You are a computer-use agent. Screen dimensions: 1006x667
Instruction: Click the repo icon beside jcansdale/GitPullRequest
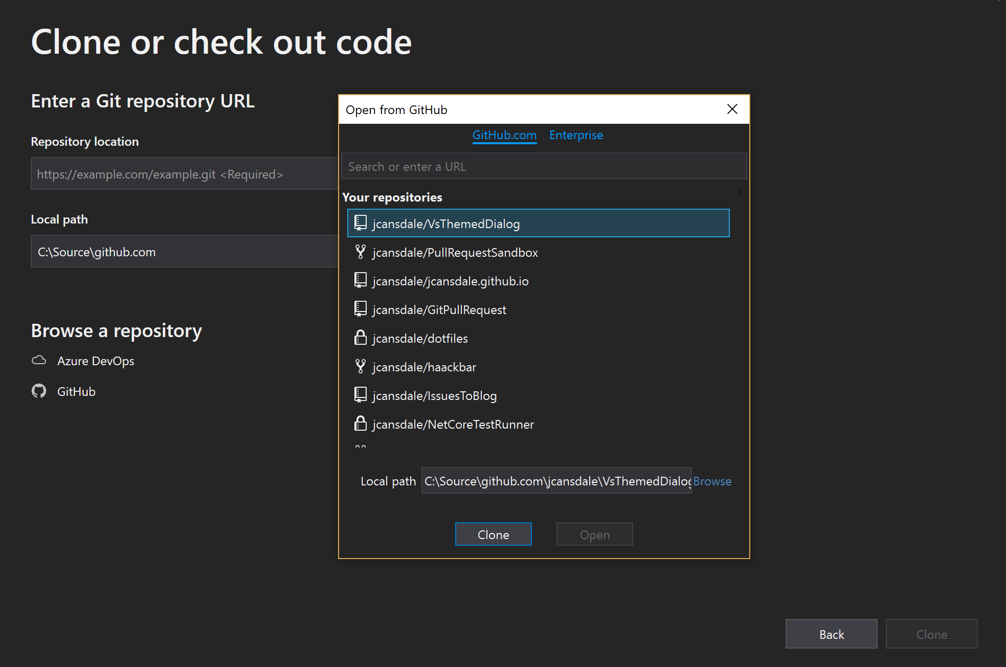[x=361, y=309]
